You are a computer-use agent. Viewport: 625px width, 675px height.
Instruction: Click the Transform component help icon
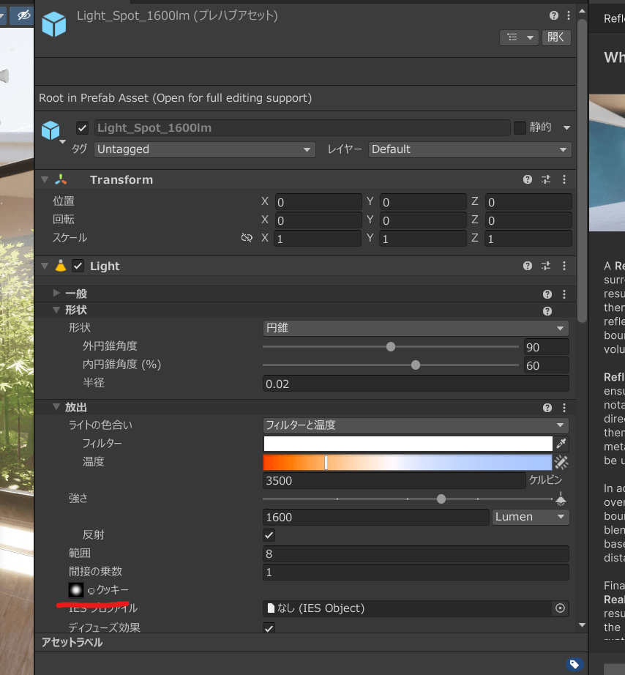pos(527,179)
